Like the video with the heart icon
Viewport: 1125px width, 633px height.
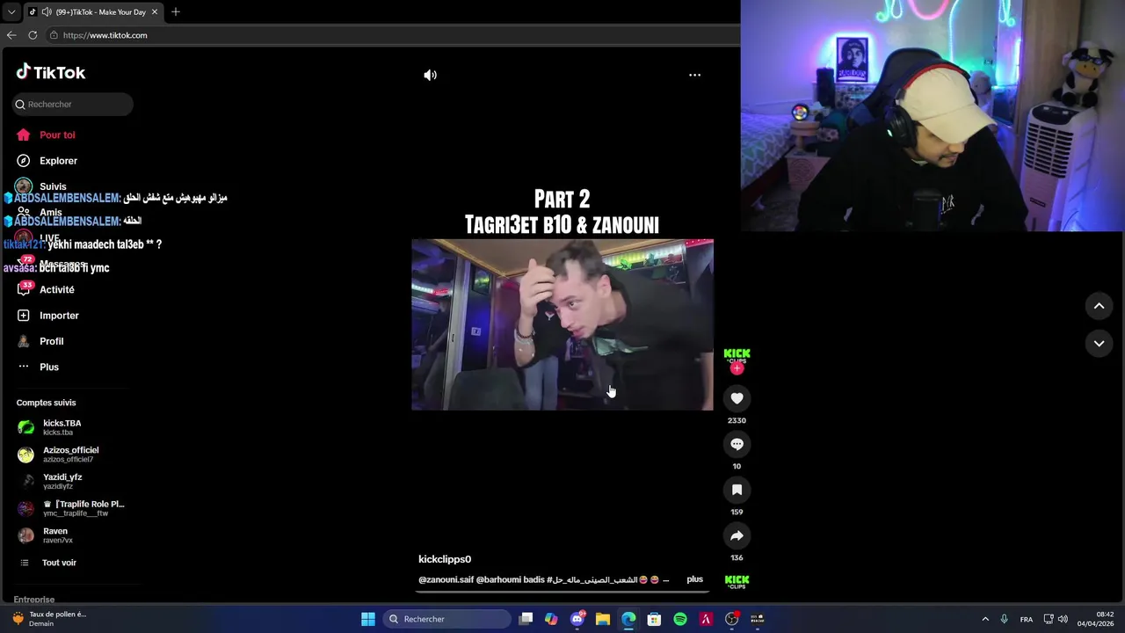pos(737,398)
